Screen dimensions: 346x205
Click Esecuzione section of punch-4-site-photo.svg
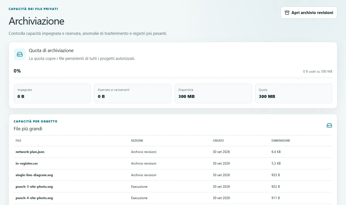139,198
